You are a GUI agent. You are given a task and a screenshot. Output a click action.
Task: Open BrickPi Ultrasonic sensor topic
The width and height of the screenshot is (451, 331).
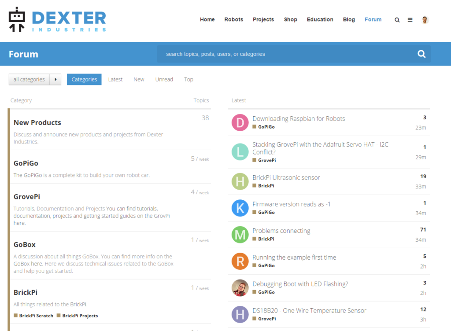(286, 178)
